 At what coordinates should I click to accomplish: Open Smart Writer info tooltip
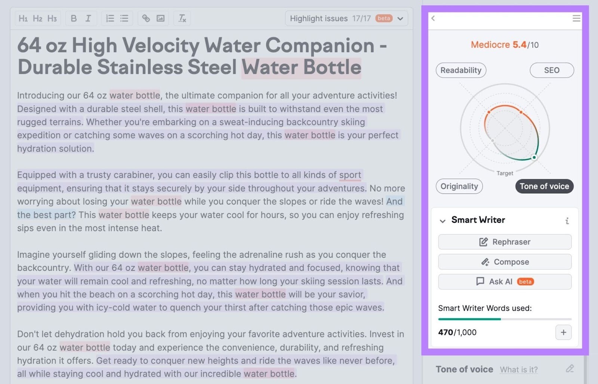567,220
